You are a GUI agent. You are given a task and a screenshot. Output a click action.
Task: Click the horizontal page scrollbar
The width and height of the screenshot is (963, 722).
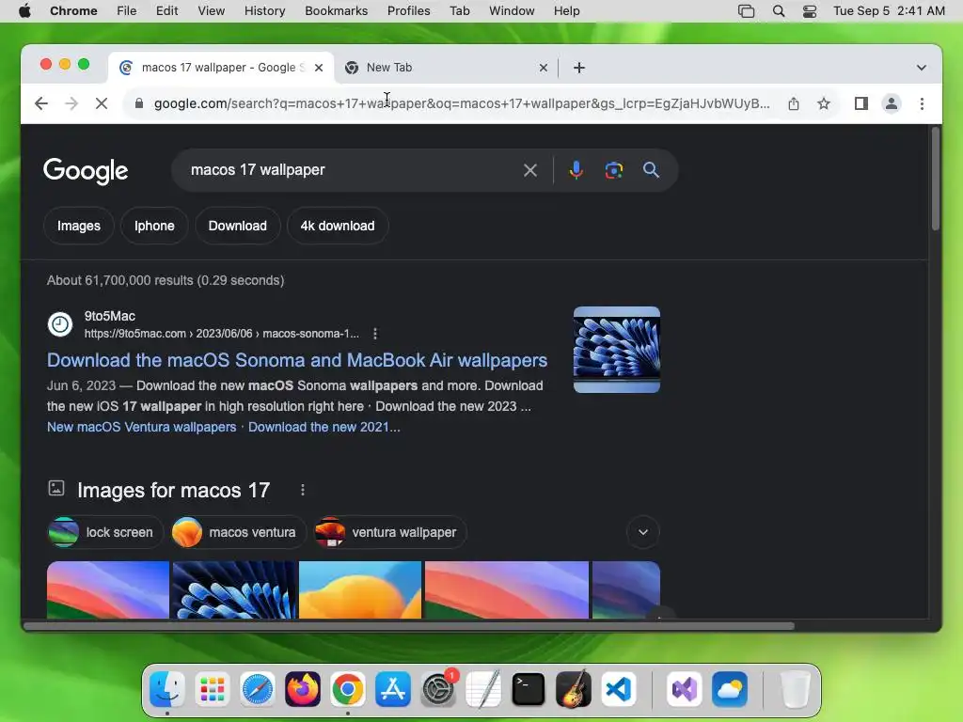(409, 626)
